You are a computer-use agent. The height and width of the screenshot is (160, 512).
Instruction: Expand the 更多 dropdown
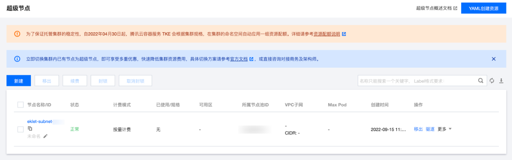tap(444, 129)
